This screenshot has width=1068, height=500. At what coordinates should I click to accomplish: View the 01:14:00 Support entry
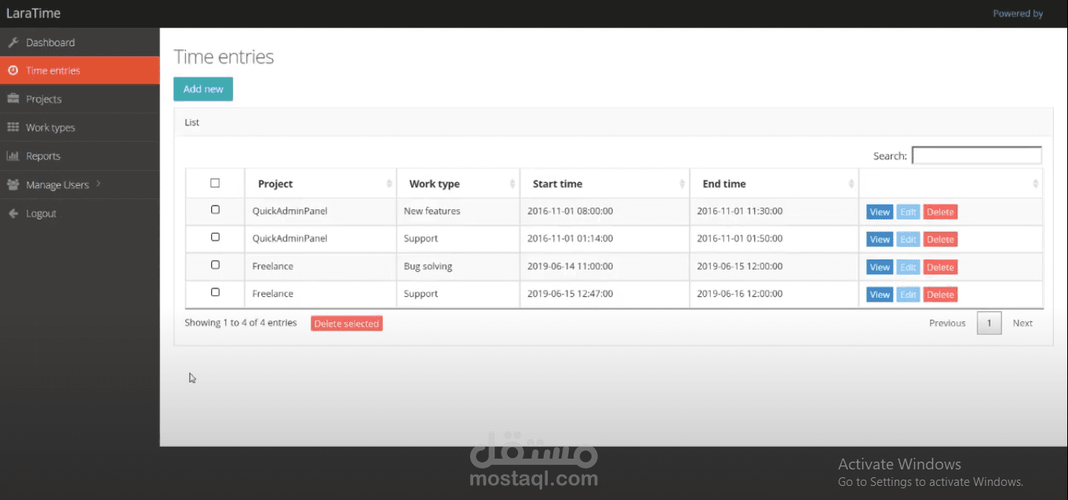pos(880,240)
